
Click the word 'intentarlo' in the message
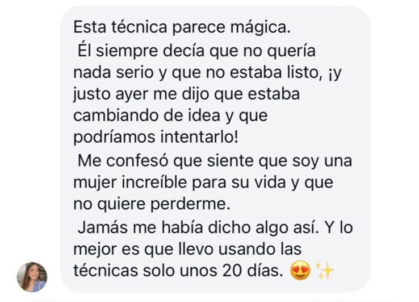coord(197,137)
